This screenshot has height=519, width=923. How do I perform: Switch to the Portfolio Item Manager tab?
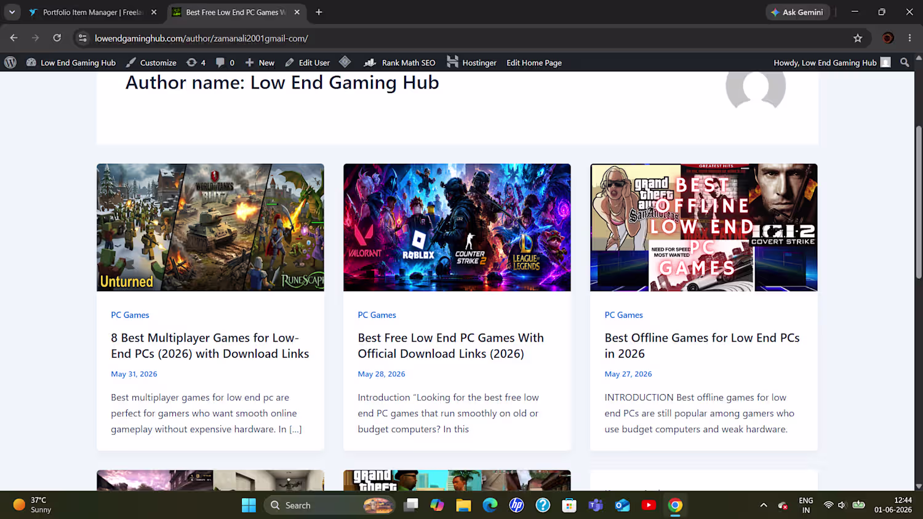(x=92, y=12)
